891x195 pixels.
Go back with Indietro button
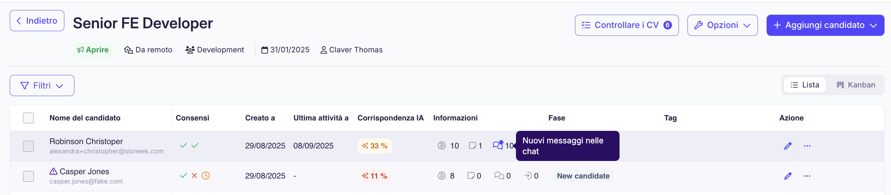37,21
